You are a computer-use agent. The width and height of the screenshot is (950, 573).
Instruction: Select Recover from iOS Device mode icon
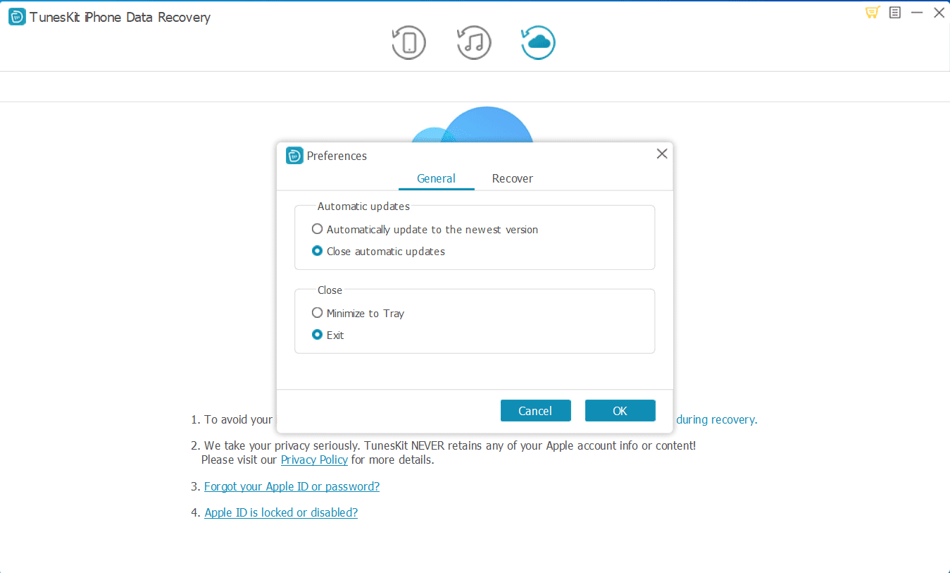point(409,42)
